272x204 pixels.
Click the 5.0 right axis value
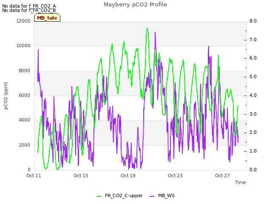(253, 77)
